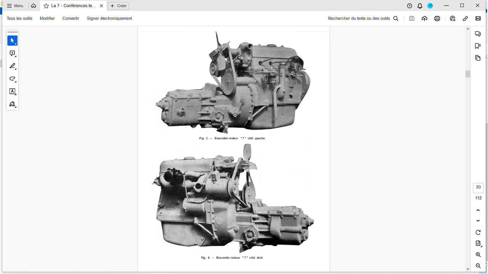
Task: Rotate the page view
Action: click(478, 232)
